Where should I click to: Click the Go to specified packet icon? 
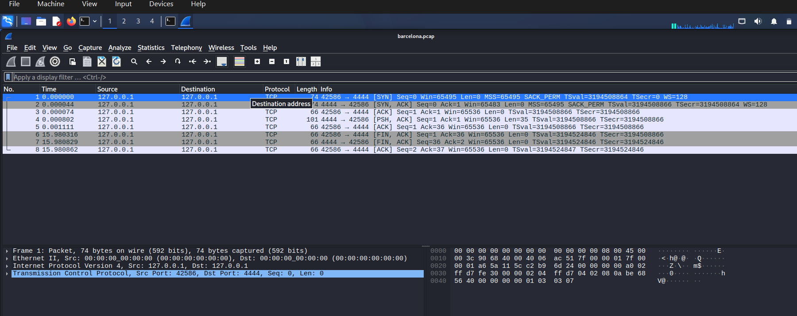[x=178, y=61]
